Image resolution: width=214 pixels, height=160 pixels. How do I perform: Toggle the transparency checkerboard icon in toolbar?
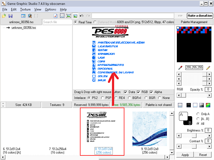(62, 16)
